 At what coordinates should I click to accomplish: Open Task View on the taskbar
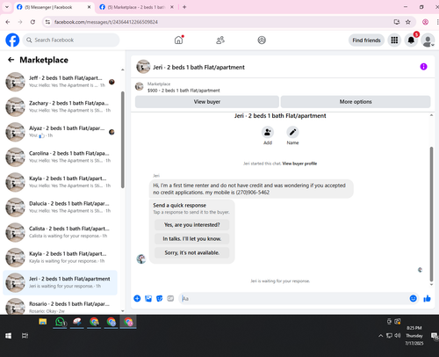25,336
